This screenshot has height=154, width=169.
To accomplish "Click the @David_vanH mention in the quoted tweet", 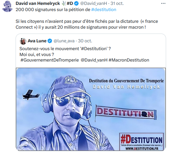I will pos(94,60).
